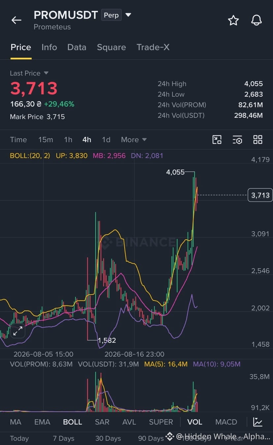Tap the large red 3,713 last price
The width and height of the screenshot is (273, 445).
pos(34,88)
